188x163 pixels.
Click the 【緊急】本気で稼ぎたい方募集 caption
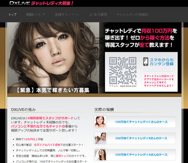pyautogui.click(x=53, y=90)
